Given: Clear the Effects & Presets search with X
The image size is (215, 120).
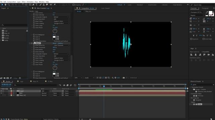Looking at the screenshot, I should click(x=213, y=85).
